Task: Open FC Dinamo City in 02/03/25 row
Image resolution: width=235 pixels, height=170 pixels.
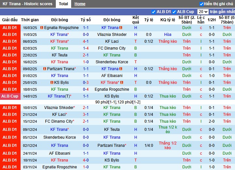Action: click(112, 48)
